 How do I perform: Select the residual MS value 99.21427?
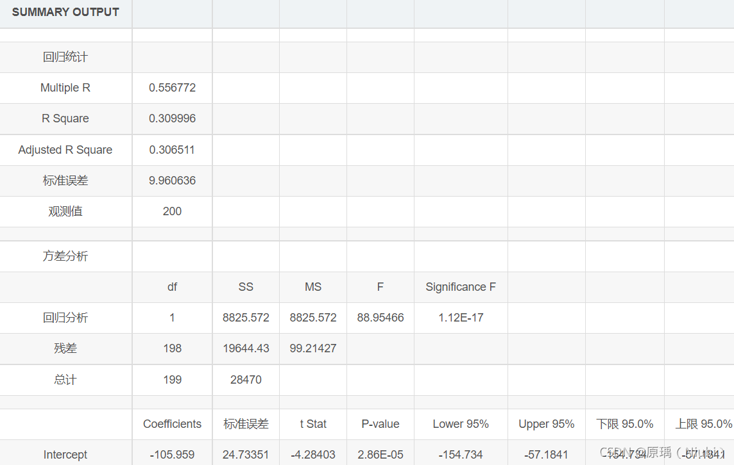pos(313,348)
